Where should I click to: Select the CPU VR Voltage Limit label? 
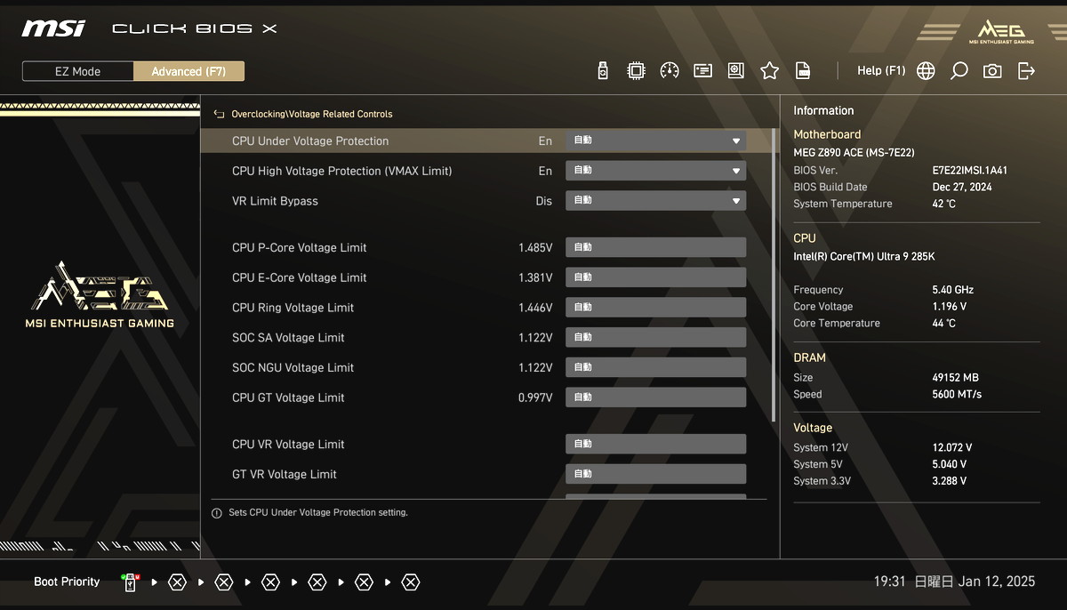click(x=288, y=444)
